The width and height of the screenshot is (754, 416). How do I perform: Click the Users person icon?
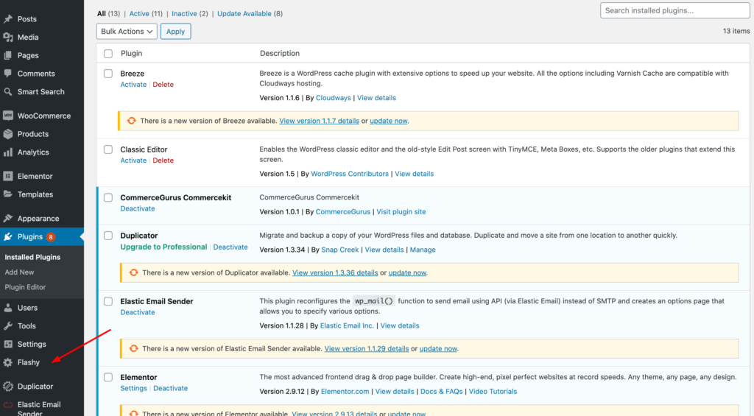(7, 308)
